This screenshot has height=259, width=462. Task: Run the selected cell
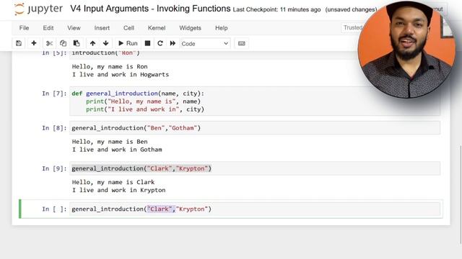pyautogui.click(x=128, y=43)
